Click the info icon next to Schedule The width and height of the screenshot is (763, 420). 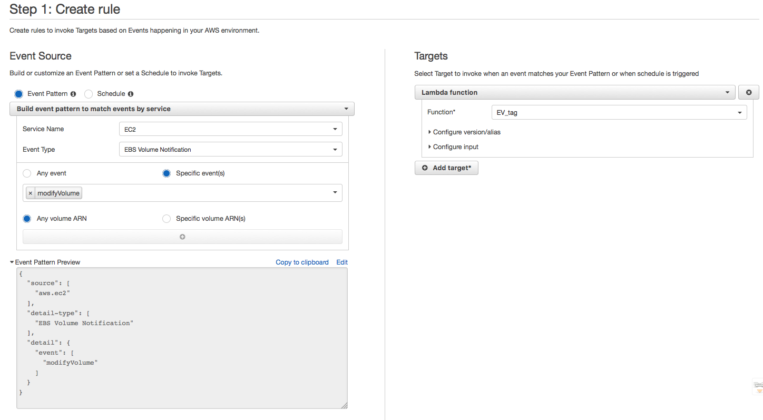pyautogui.click(x=131, y=94)
